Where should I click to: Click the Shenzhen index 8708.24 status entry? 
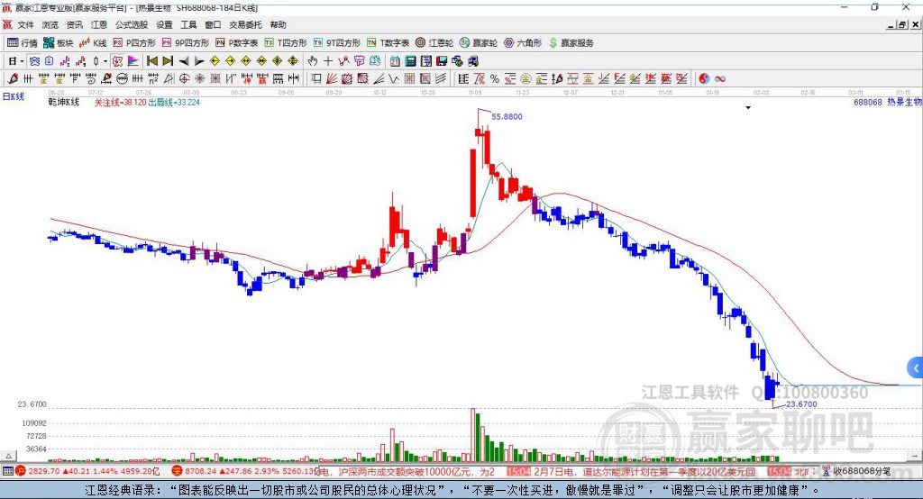(x=244, y=471)
